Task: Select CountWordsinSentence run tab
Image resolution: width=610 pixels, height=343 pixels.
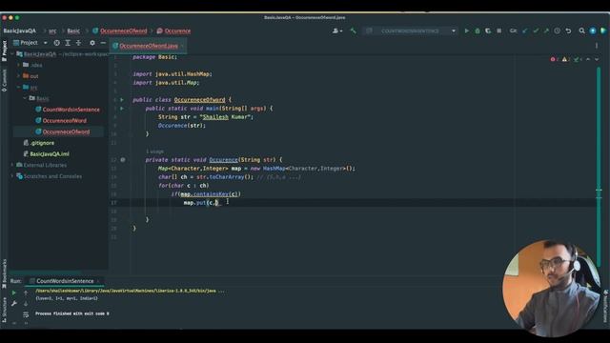Action: [x=65, y=281]
